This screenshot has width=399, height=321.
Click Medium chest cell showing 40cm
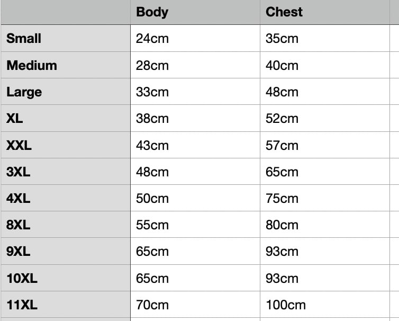click(324, 66)
